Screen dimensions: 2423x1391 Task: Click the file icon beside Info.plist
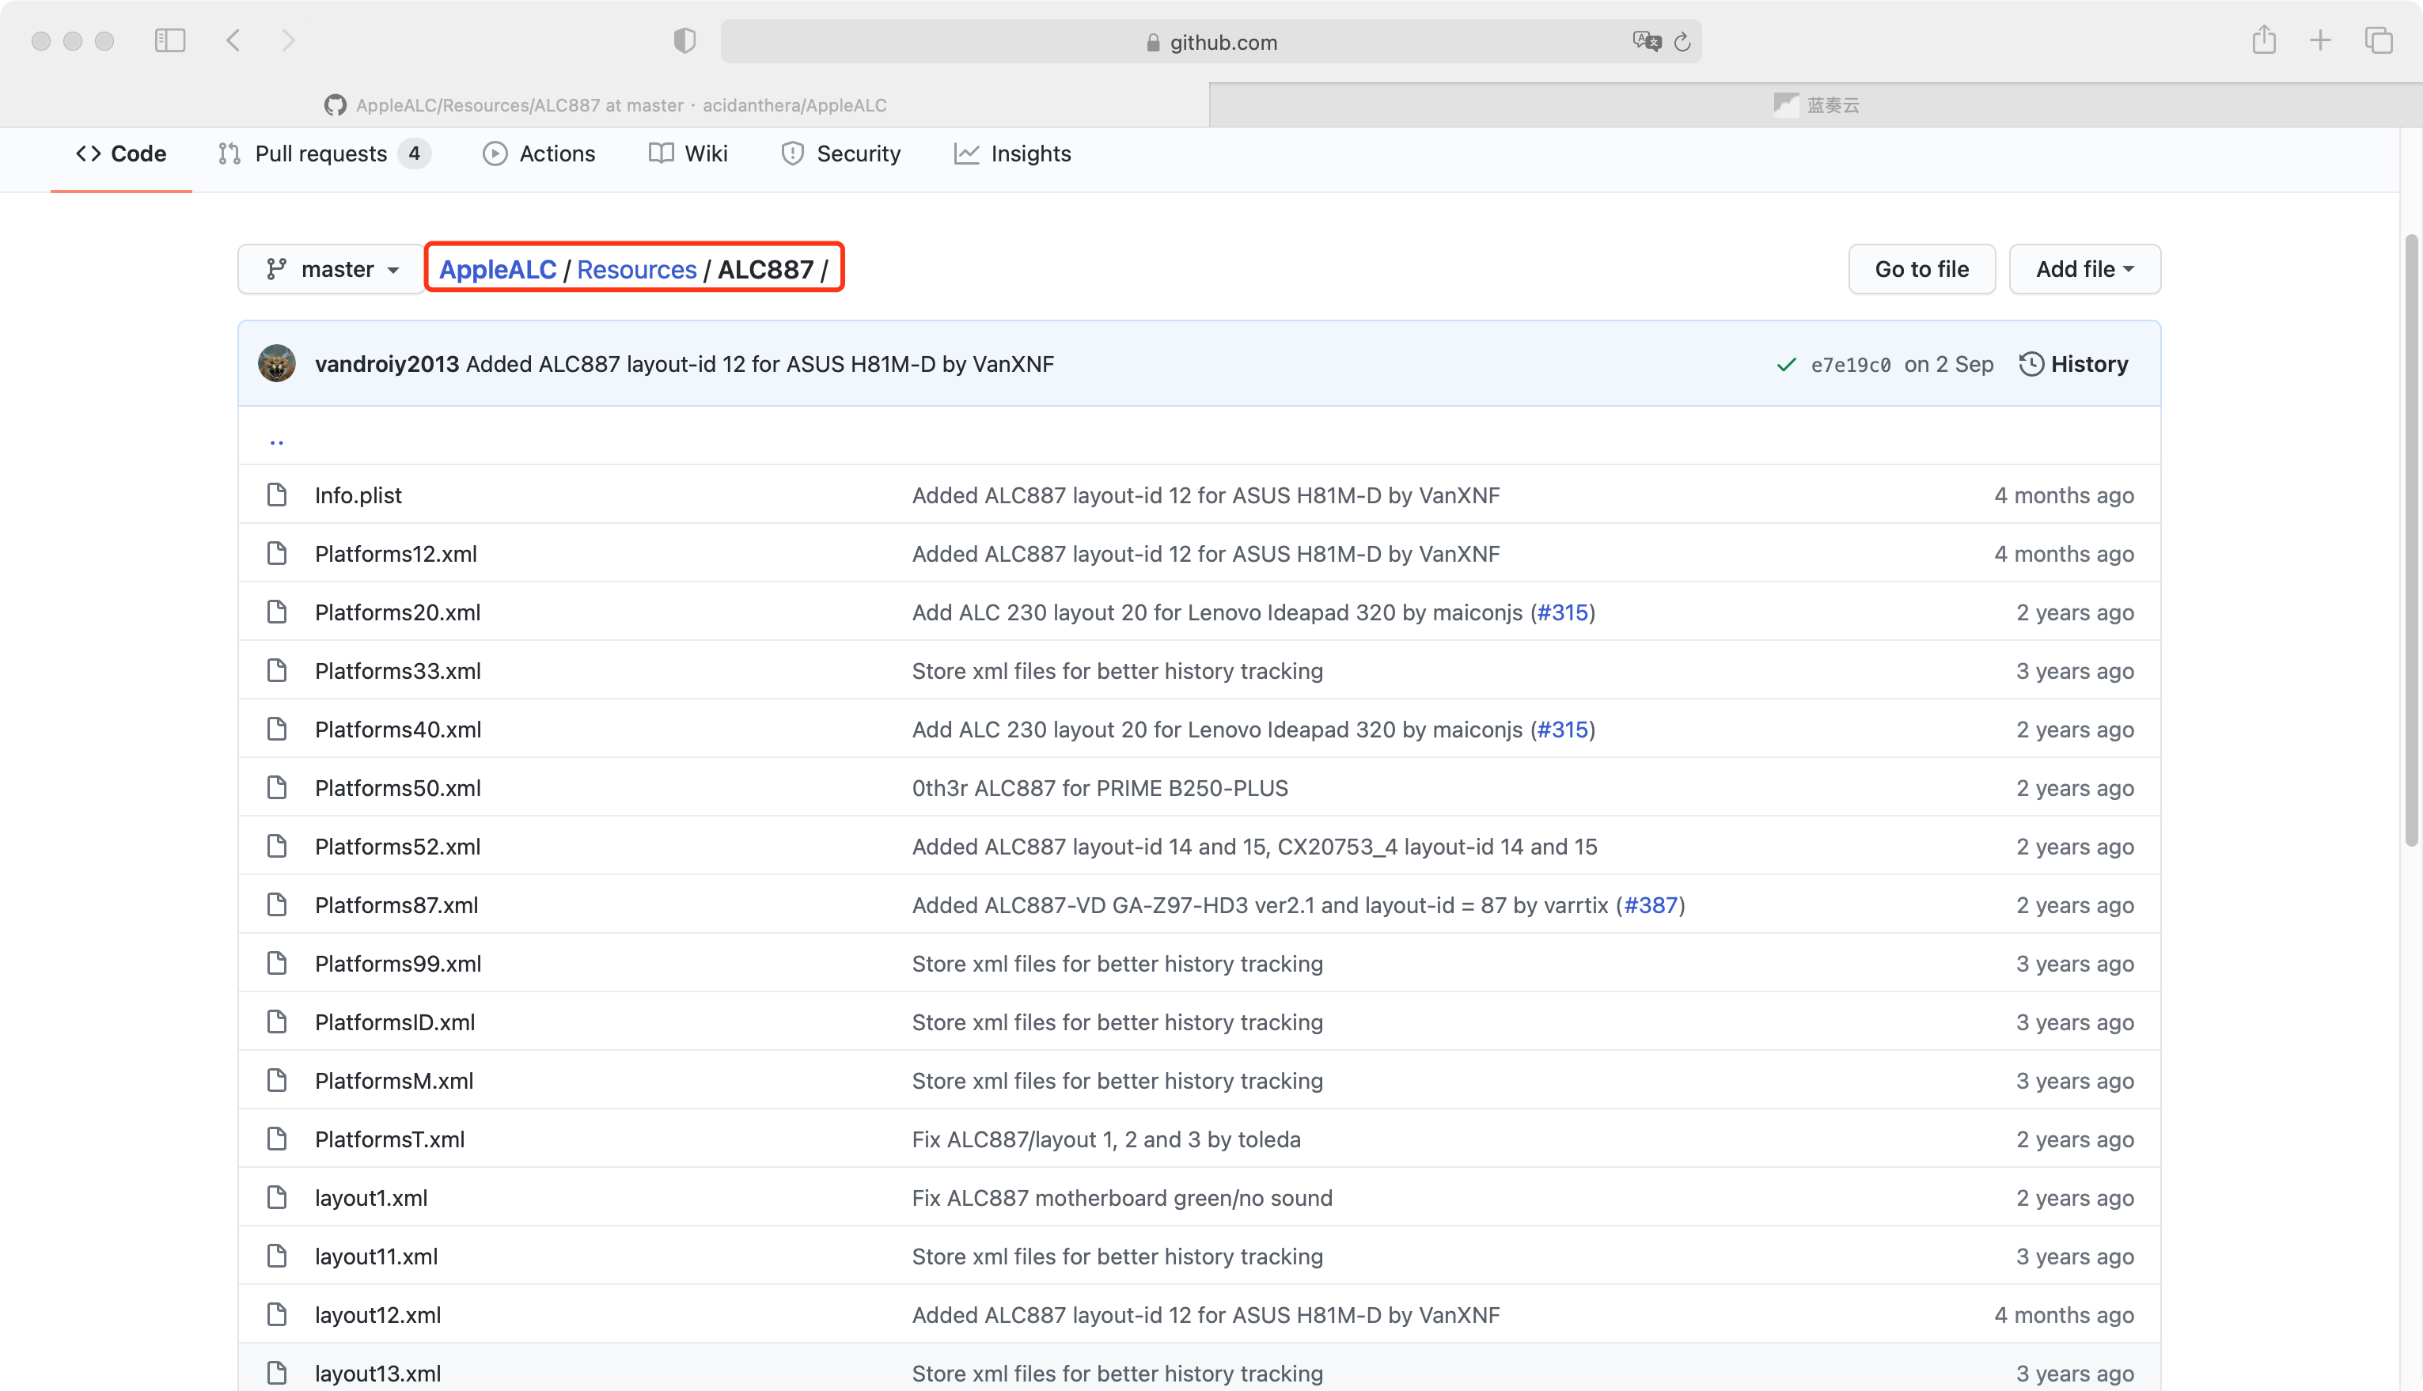(x=277, y=495)
